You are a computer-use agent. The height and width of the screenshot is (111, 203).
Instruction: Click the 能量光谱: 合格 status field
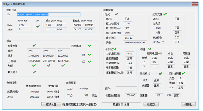121,104
